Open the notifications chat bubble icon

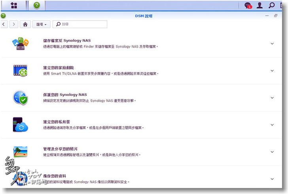point(248,6)
